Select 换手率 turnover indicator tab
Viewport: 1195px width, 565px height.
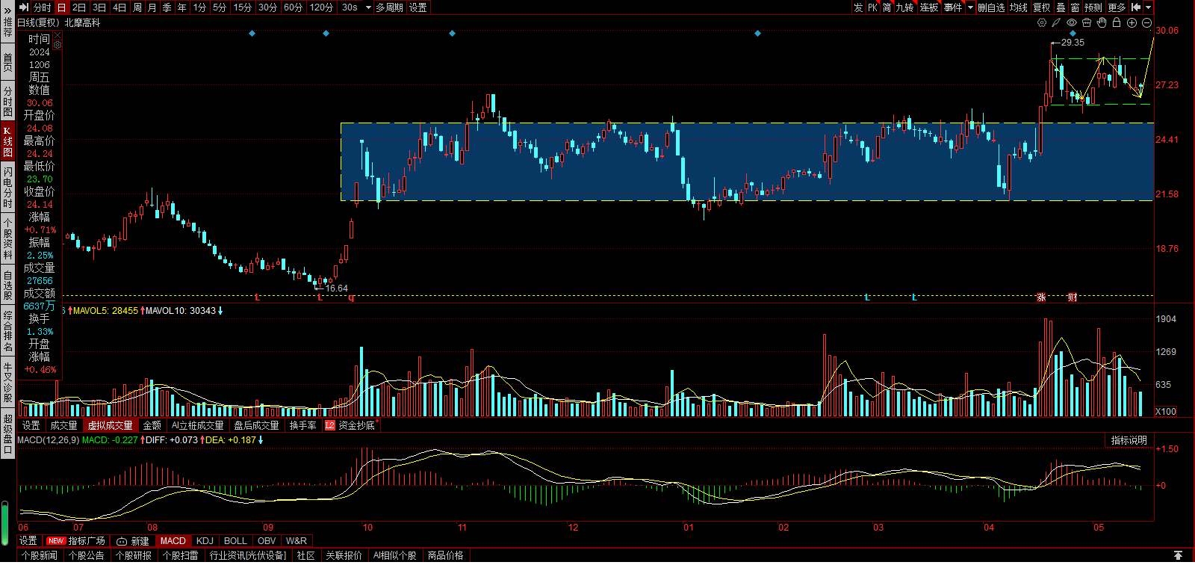tap(303, 425)
